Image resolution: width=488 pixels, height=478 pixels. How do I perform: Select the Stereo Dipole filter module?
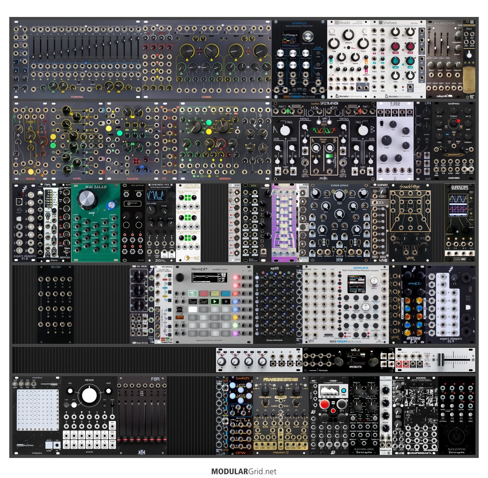pos(340,223)
